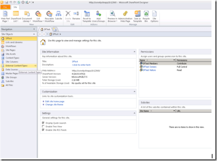This screenshot has height=161, width=217.
Task: Collapse the Settings panel
Action: (x=134, y=113)
